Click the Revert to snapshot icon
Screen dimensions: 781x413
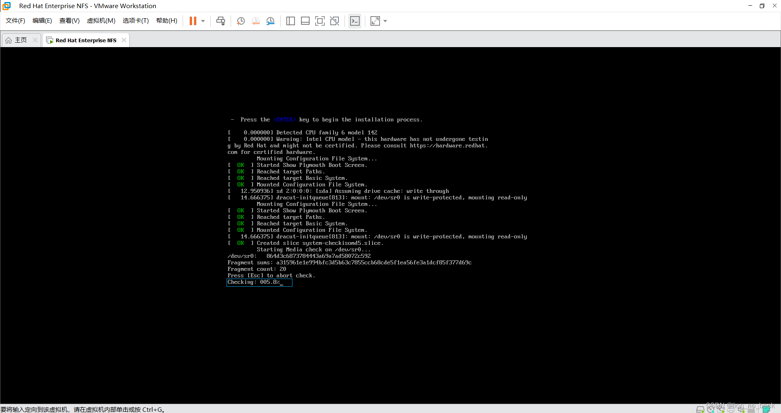tap(255, 21)
